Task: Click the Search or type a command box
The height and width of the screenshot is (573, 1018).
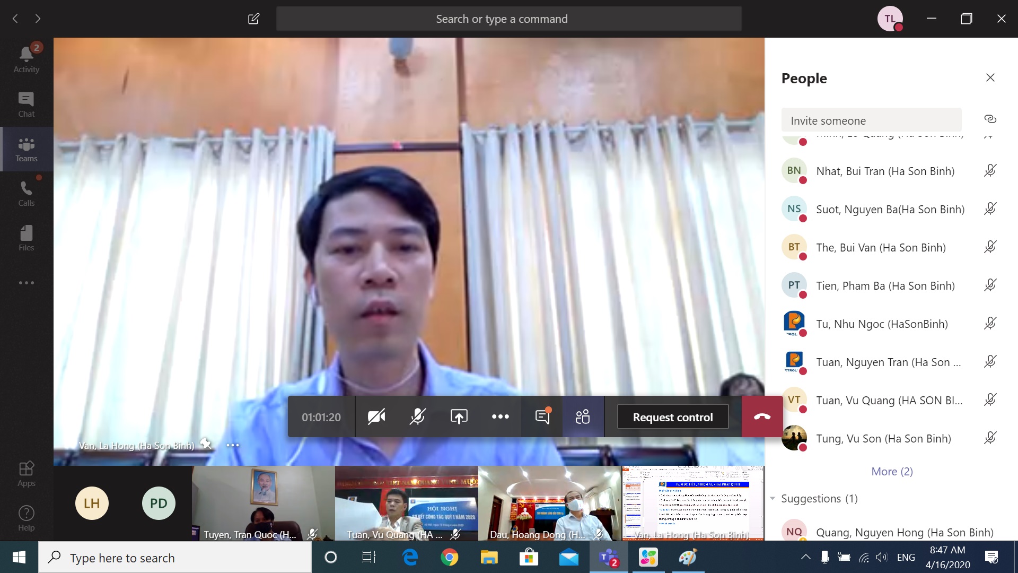Action: [509, 19]
